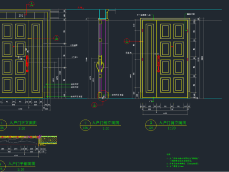
Task: Click the 101 label in the transom
Action: coord(21,15)
